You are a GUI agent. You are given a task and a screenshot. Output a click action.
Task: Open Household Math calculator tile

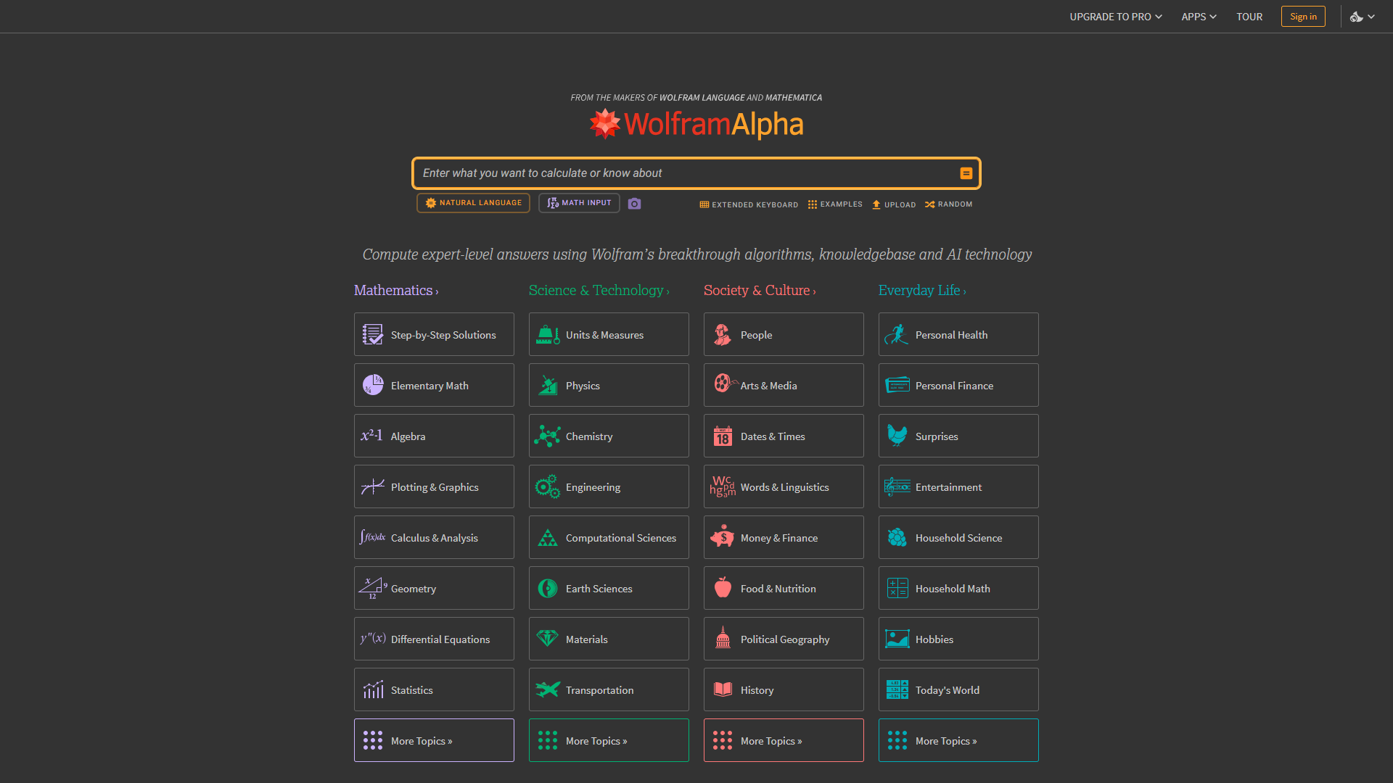(958, 588)
